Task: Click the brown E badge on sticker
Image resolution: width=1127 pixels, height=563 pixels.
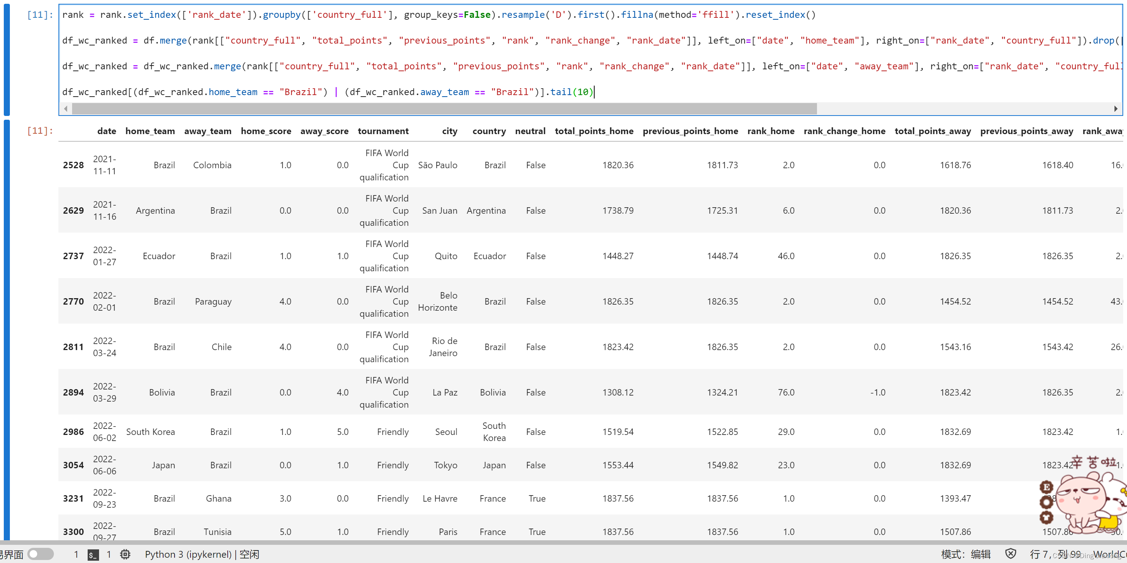Action: coord(1046,486)
